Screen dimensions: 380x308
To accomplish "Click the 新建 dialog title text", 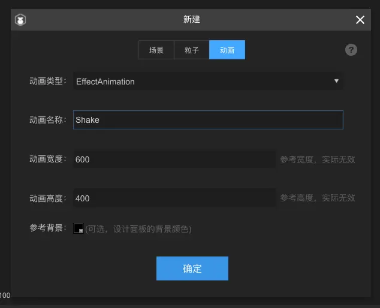I will 191,19.
